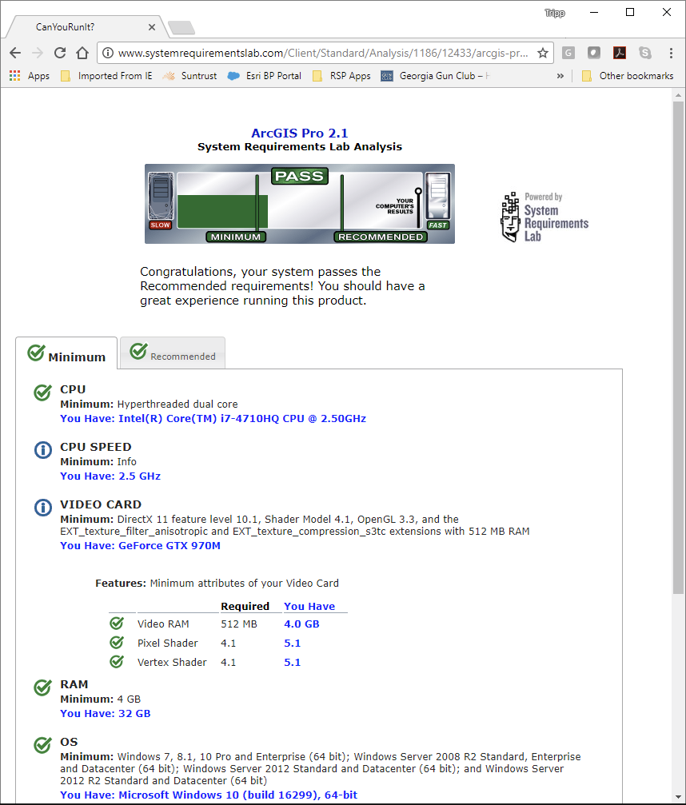
Task: Click the info icon beside CPU SPEED
Action: tap(43, 450)
